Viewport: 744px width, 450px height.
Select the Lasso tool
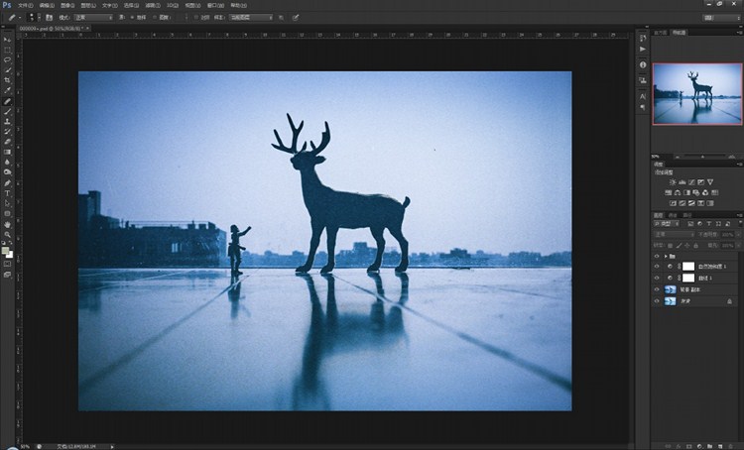coord(7,60)
